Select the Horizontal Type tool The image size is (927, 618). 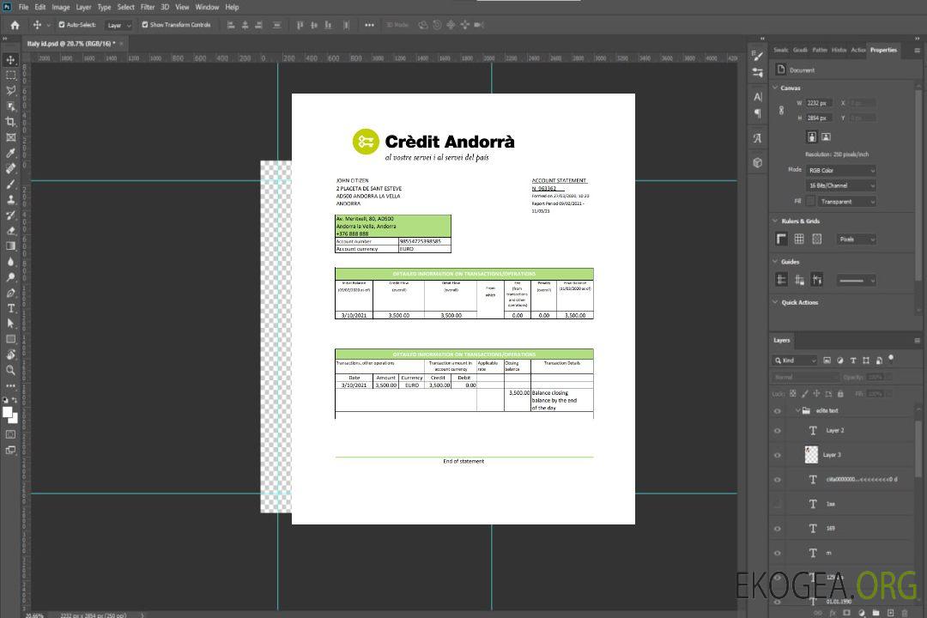pyautogui.click(x=10, y=308)
